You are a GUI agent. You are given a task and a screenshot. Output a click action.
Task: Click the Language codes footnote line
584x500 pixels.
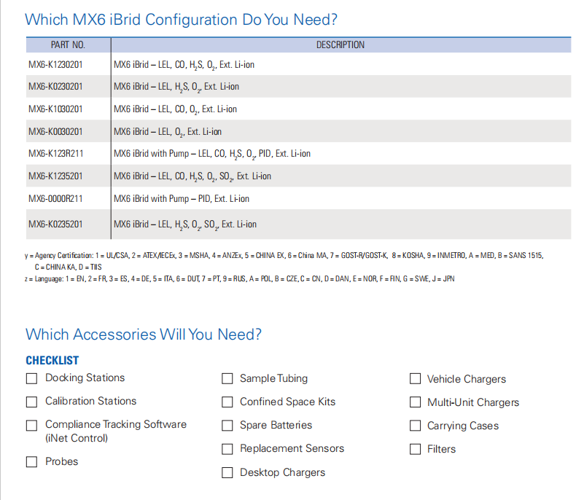point(239,279)
